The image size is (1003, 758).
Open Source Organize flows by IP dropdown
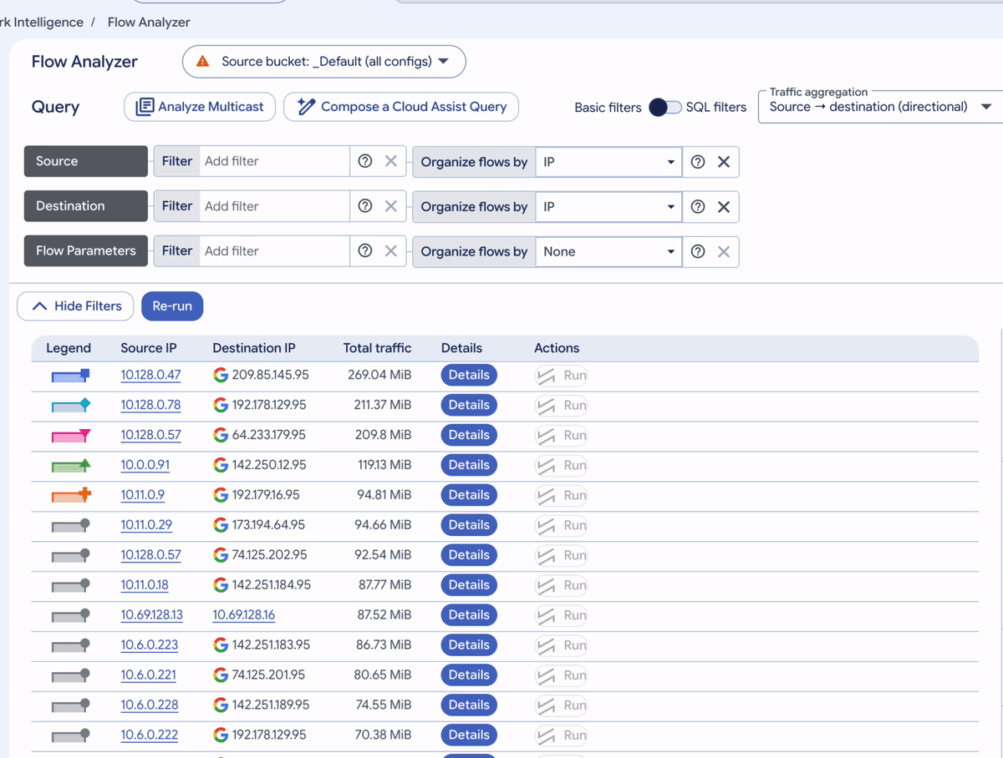[x=608, y=162]
